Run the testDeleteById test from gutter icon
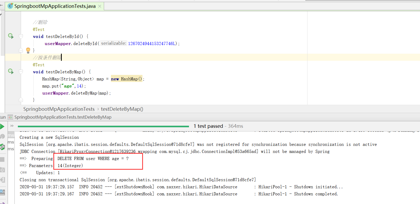 [x=11, y=36]
